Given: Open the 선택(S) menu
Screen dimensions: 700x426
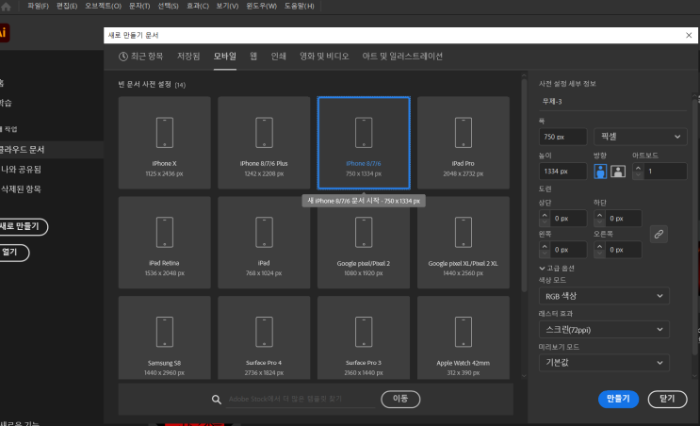Looking at the screenshot, I should pyautogui.click(x=169, y=7).
